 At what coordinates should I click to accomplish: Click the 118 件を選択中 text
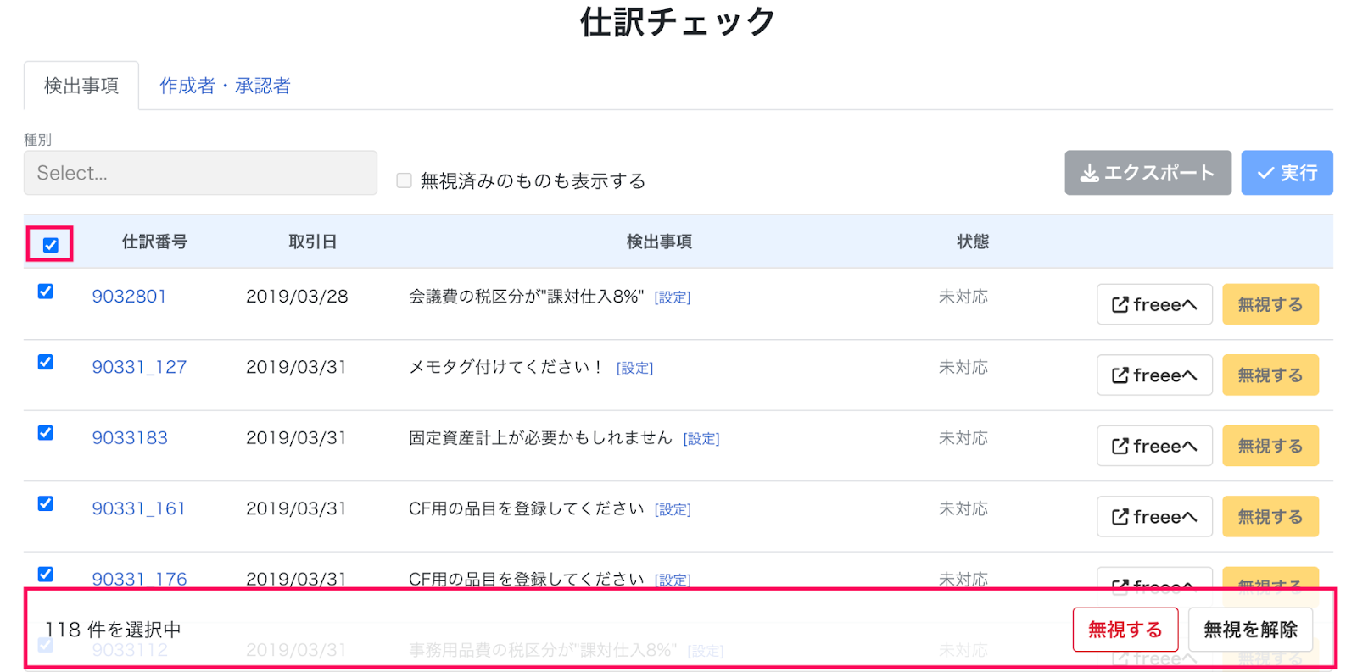coord(113,630)
